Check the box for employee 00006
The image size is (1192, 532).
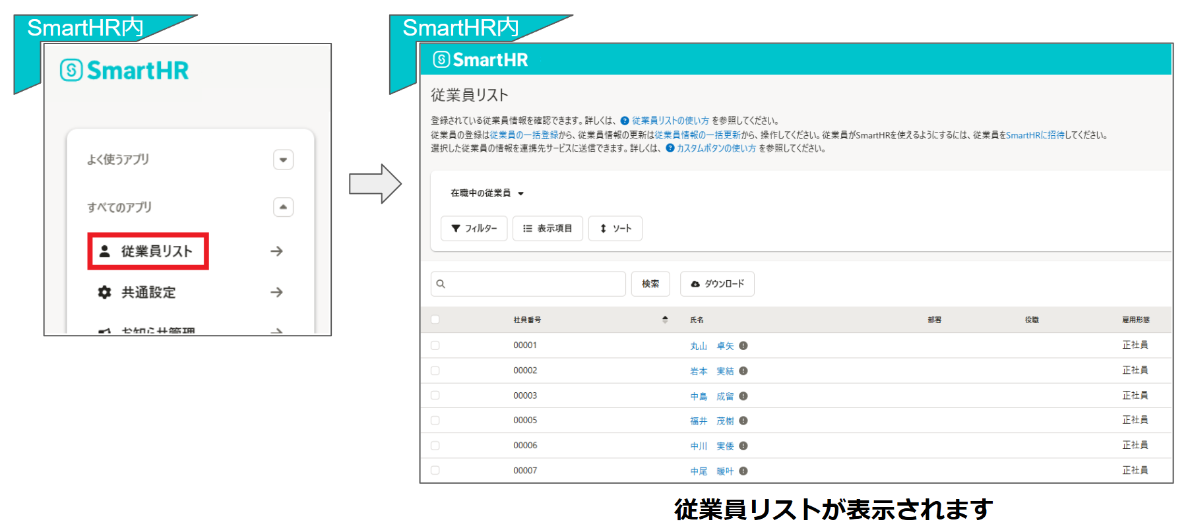click(x=435, y=446)
